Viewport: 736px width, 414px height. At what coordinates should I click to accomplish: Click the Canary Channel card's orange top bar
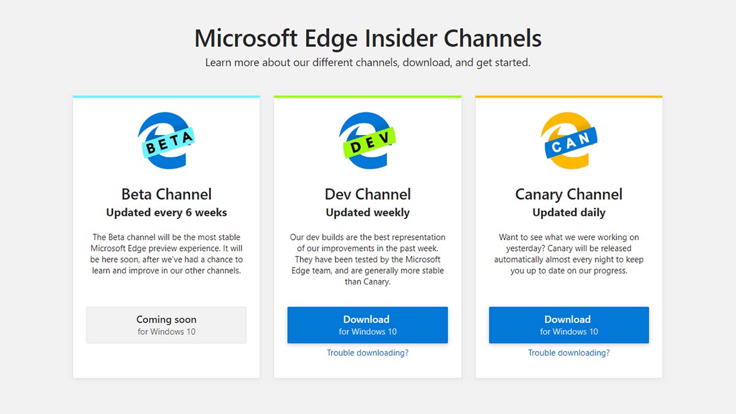coord(569,96)
